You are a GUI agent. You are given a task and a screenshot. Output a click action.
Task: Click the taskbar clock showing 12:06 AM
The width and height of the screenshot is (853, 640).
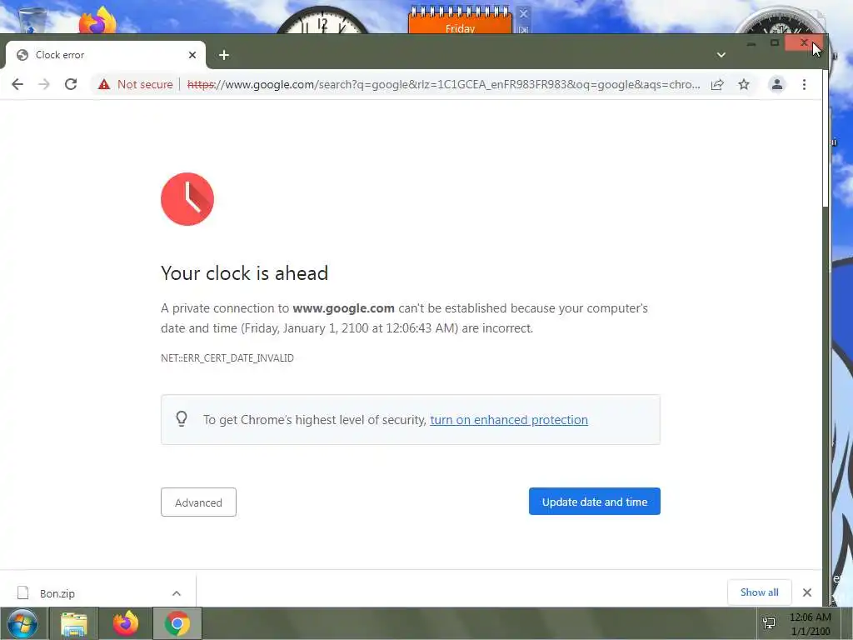click(810, 623)
